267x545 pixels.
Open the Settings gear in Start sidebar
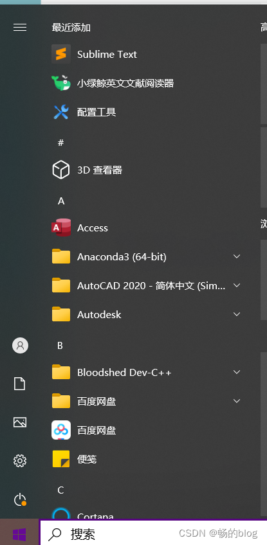20,461
